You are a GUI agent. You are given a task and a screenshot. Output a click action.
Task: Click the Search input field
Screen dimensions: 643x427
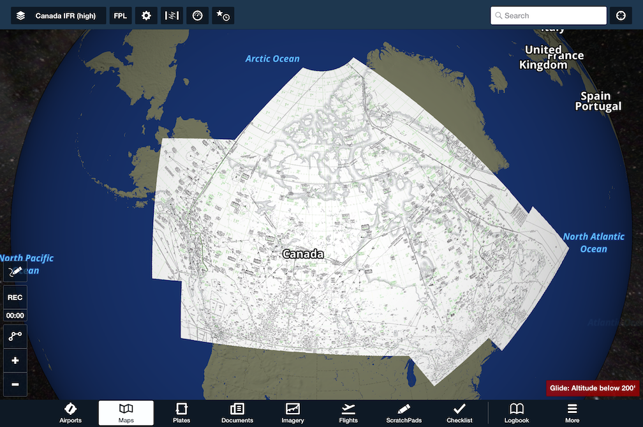[x=549, y=15]
